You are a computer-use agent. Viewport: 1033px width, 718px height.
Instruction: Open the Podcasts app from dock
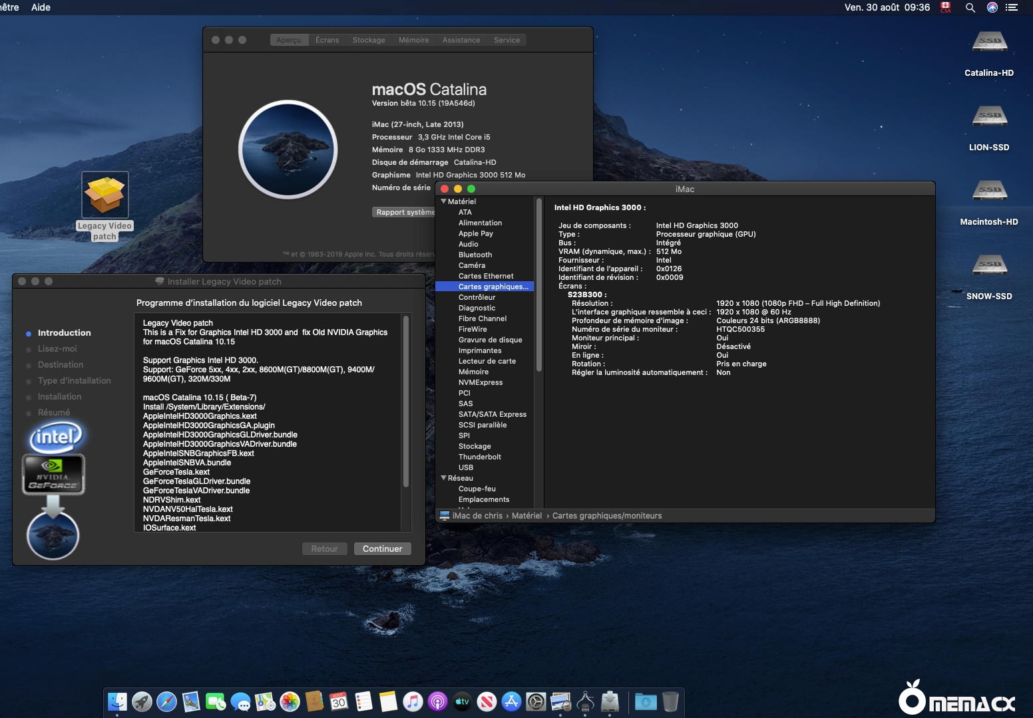coord(437,701)
